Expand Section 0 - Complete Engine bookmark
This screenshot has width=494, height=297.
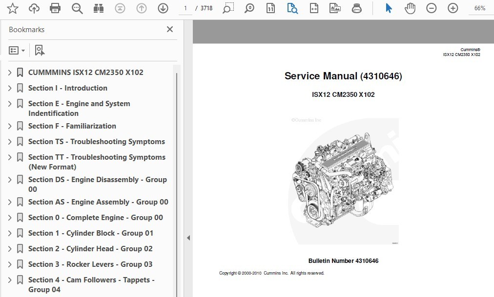(10, 218)
